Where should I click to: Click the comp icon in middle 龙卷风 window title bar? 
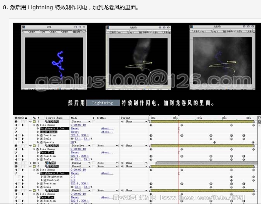(x=108, y=28)
